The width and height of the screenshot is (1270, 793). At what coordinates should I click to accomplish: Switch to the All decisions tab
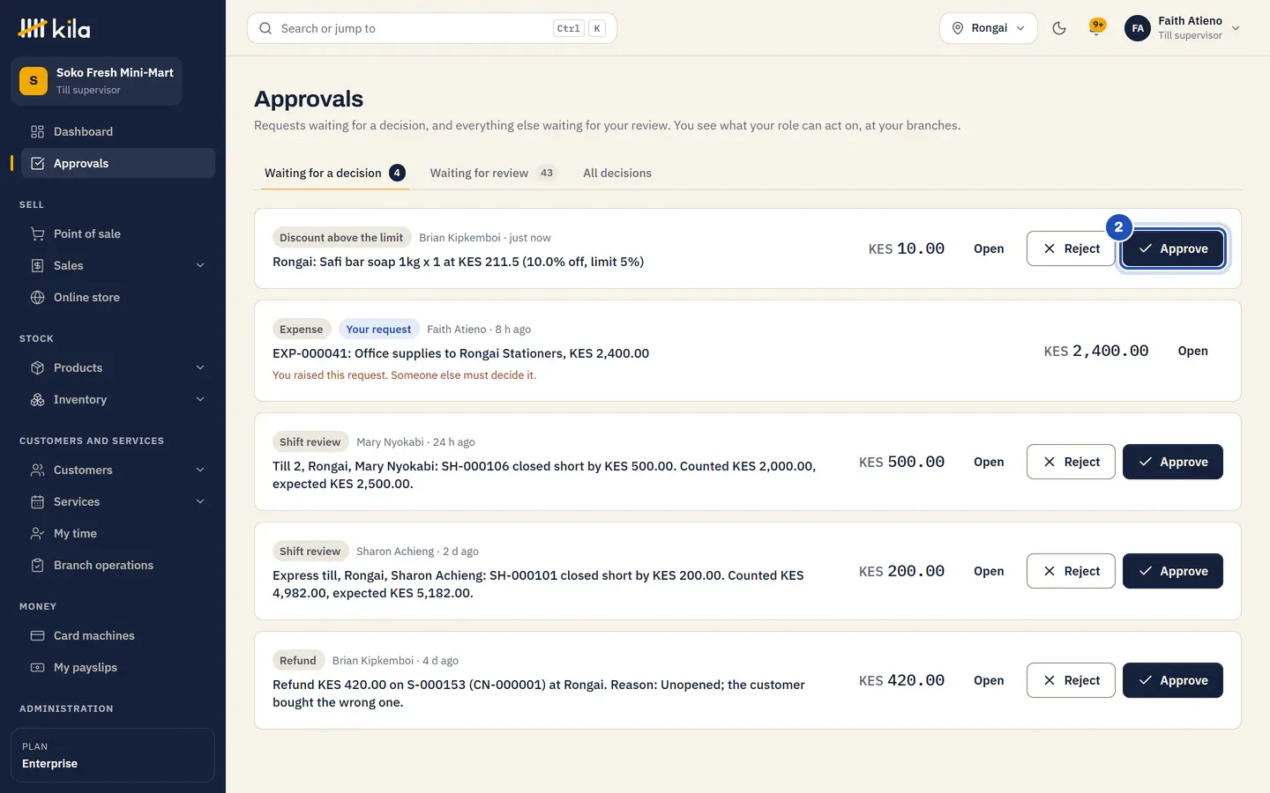tap(617, 173)
